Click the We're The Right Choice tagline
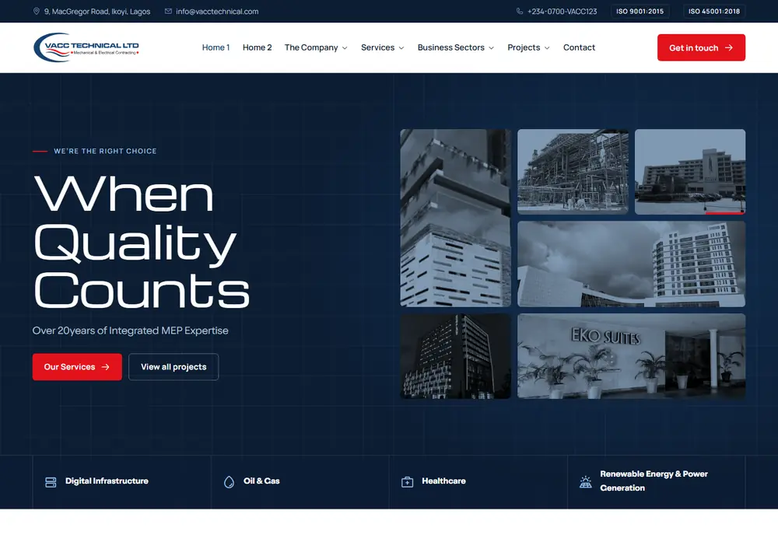778x535 pixels. [x=105, y=151]
